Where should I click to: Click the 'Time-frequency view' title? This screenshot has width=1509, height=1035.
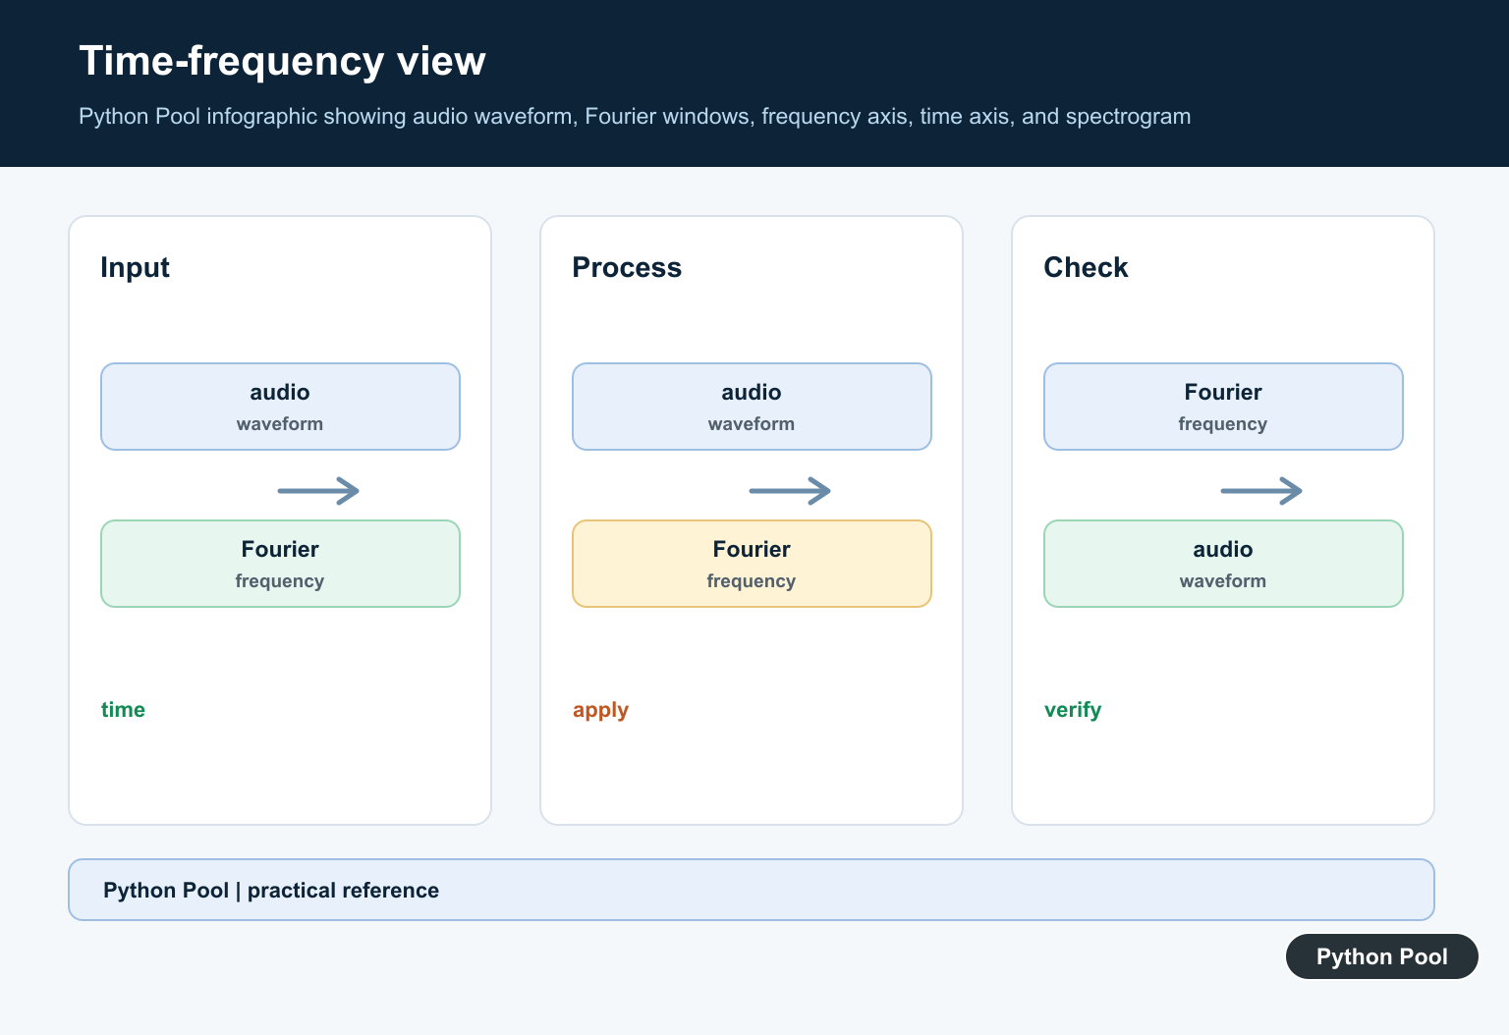click(282, 61)
